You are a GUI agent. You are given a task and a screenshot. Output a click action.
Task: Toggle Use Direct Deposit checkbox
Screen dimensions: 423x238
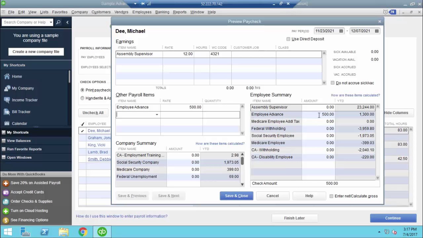(288, 39)
